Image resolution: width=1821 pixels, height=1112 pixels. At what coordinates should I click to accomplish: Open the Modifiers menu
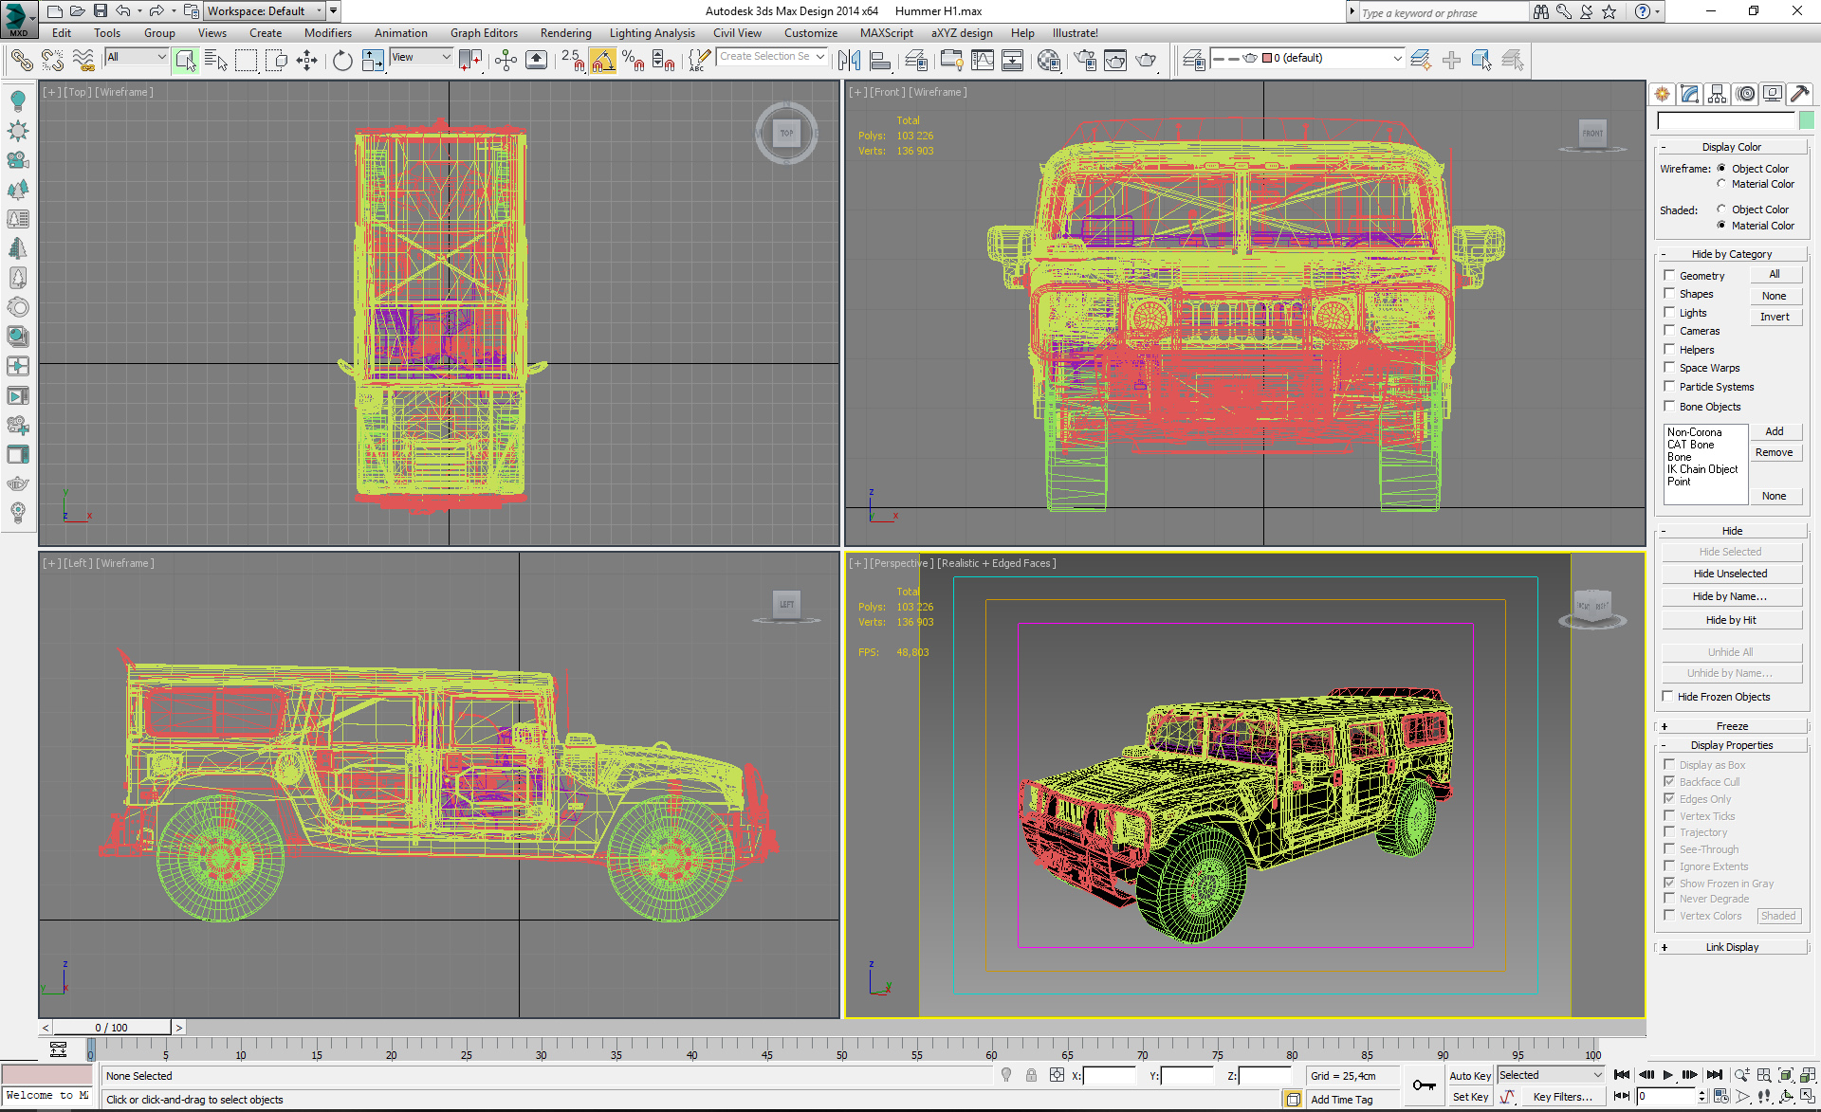pos(327,33)
